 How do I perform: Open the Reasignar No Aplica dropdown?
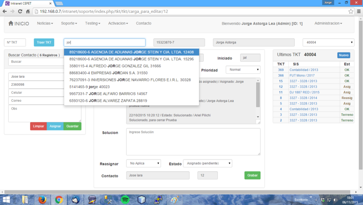pyautogui.click(x=143, y=163)
